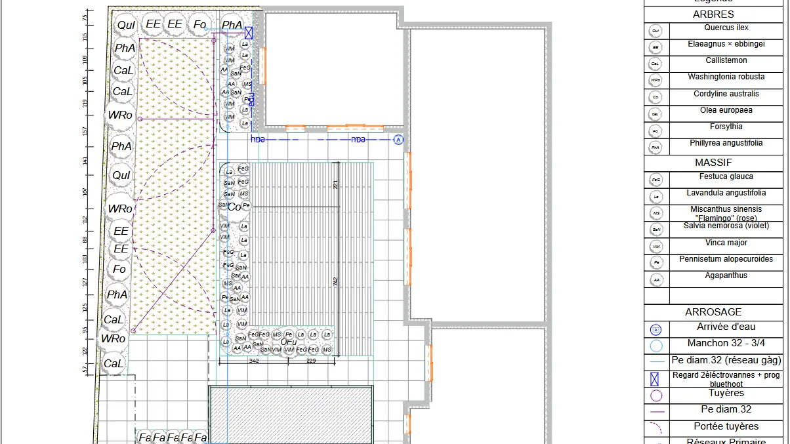Click the ARROSAGE legend heading
Screen dimensions: 790x444
tap(713, 312)
